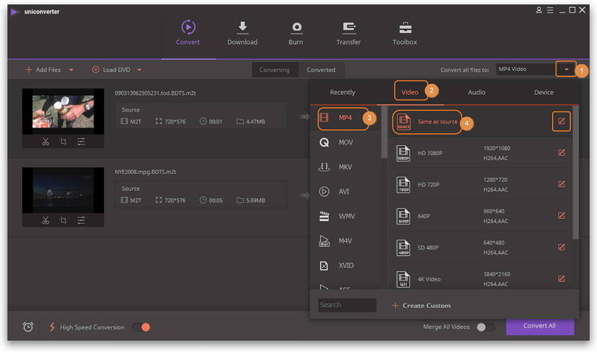
Task: Click Create Custom
Action: [x=421, y=306]
